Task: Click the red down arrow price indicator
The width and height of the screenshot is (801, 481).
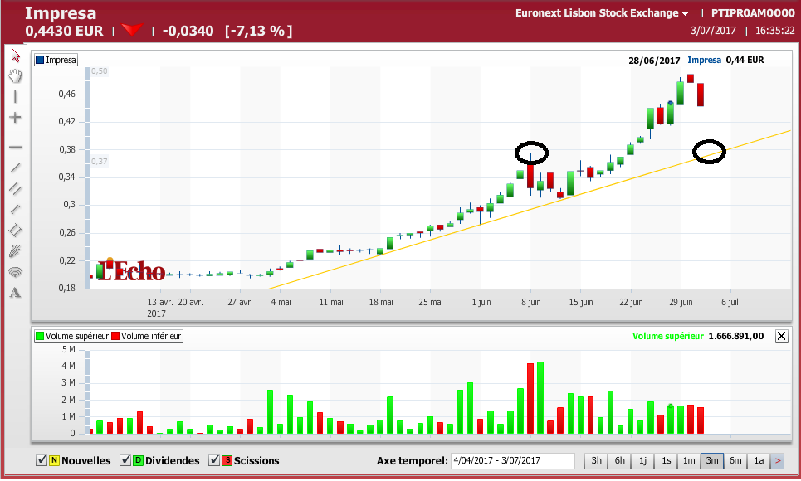Action: coord(132,30)
